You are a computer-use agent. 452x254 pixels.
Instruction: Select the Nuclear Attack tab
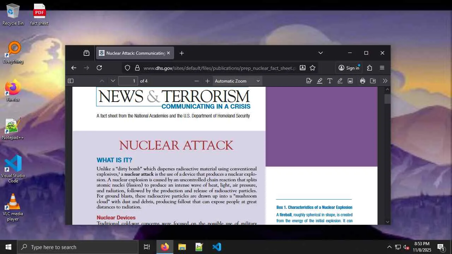pos(135,53)
